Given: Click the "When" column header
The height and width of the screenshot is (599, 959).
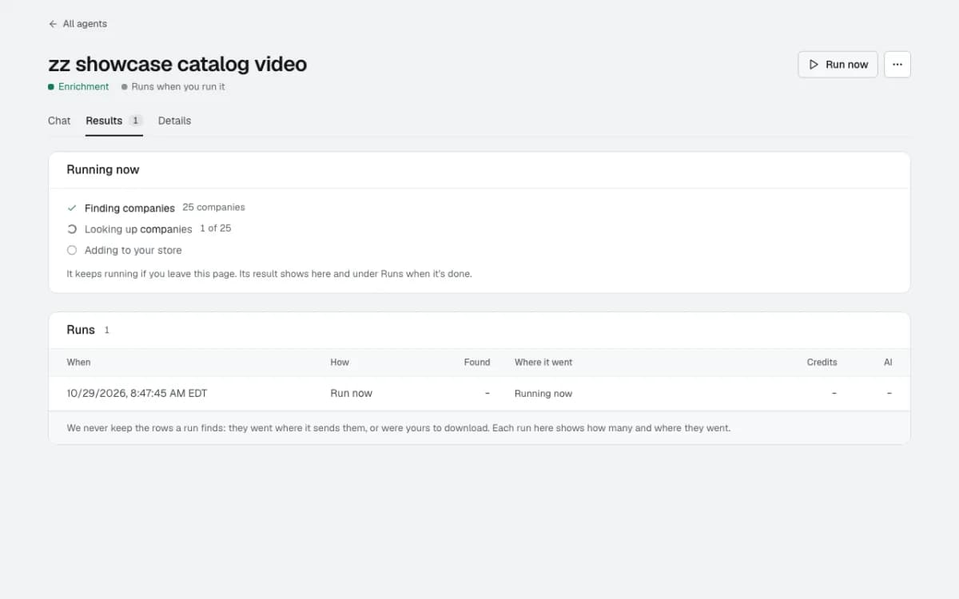Looking at the screenshot, I should (x=78, y=362).
